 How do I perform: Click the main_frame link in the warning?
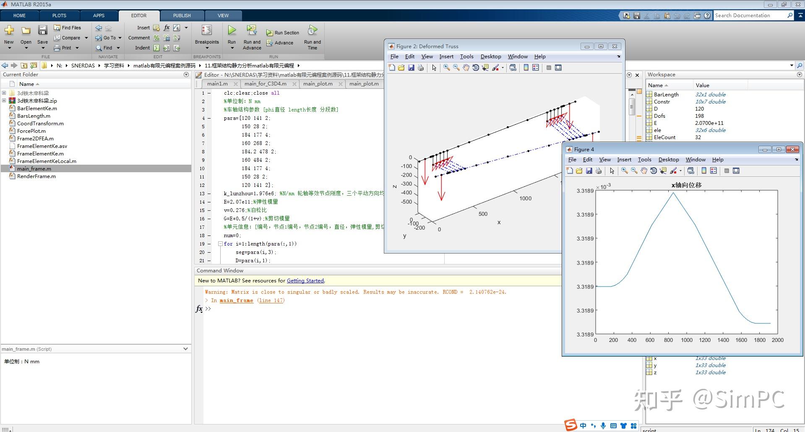tap(236, 300)
